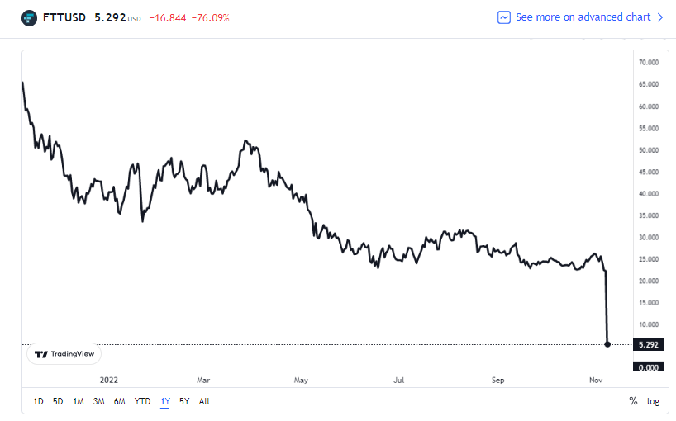Switch to 1M time range
Screen dimensions: 676x421
tap(79, 401)
